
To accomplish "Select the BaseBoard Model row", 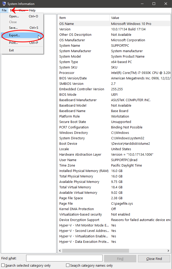I will coord(114,106).
